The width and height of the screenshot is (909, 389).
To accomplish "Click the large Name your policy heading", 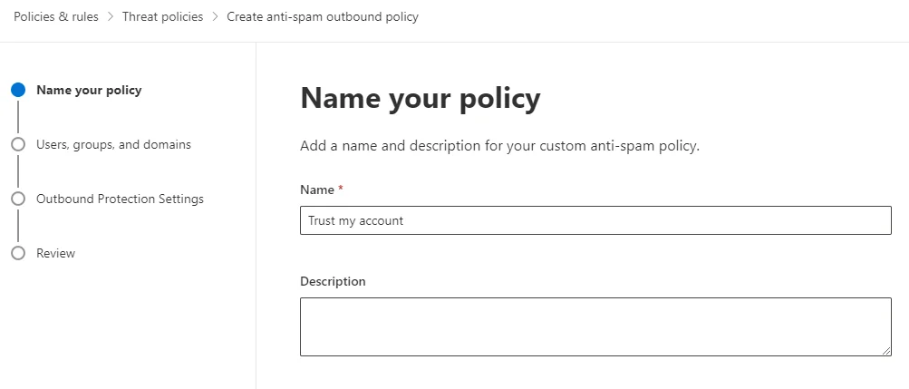I will 420,98.
